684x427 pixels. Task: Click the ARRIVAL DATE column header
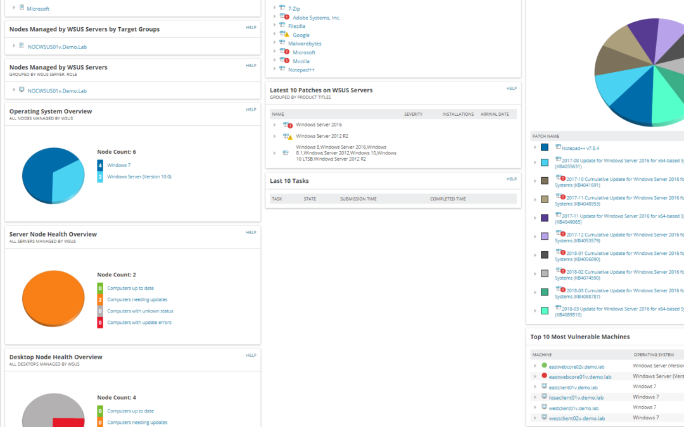click(495, 114)
